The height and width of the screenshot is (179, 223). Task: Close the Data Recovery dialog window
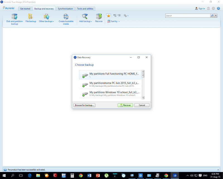point(147,57)
